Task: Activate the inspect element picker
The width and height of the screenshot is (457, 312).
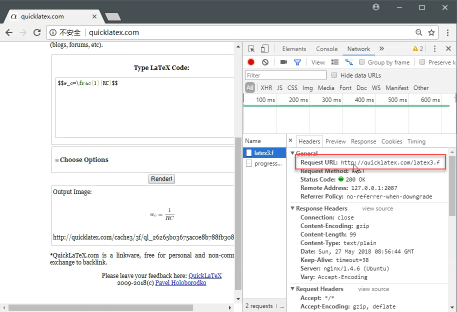Action: [x=251, y=48]
